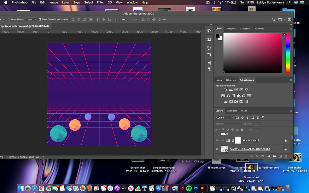Pick a color in the color field
The height and width of the screenshot is (193, 309).
[253, 53]
